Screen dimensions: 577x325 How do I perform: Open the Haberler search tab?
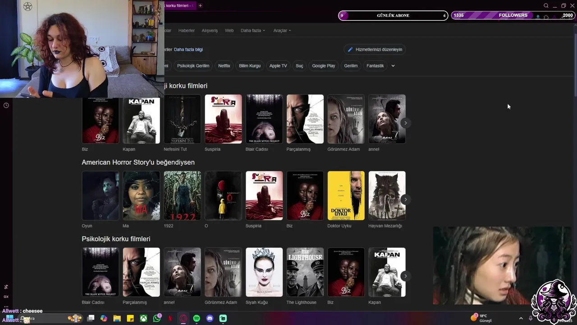pyautogui.click(x=187, y=30)
